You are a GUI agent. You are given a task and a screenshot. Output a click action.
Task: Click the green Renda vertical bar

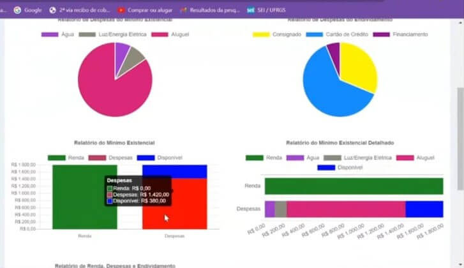point(85,197)
